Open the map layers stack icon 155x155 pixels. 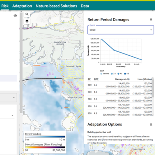(x=27, y=21)
